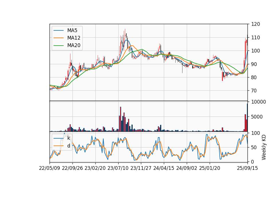Click the x-axis date 23/11/27
Screen dimensions: 275x198
[x=141, y=168]
